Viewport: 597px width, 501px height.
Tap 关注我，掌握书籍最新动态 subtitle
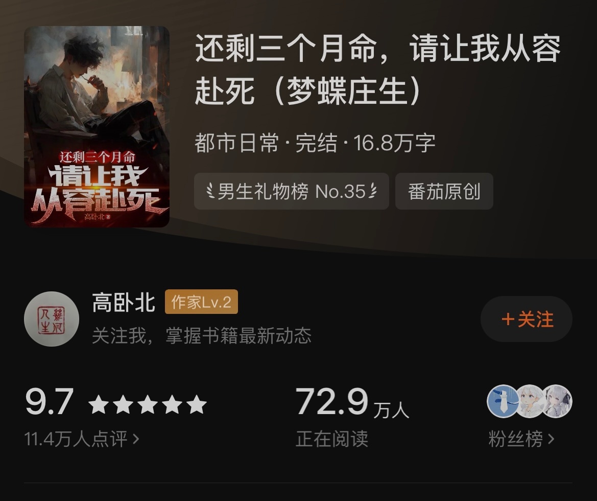pos(202,335)
